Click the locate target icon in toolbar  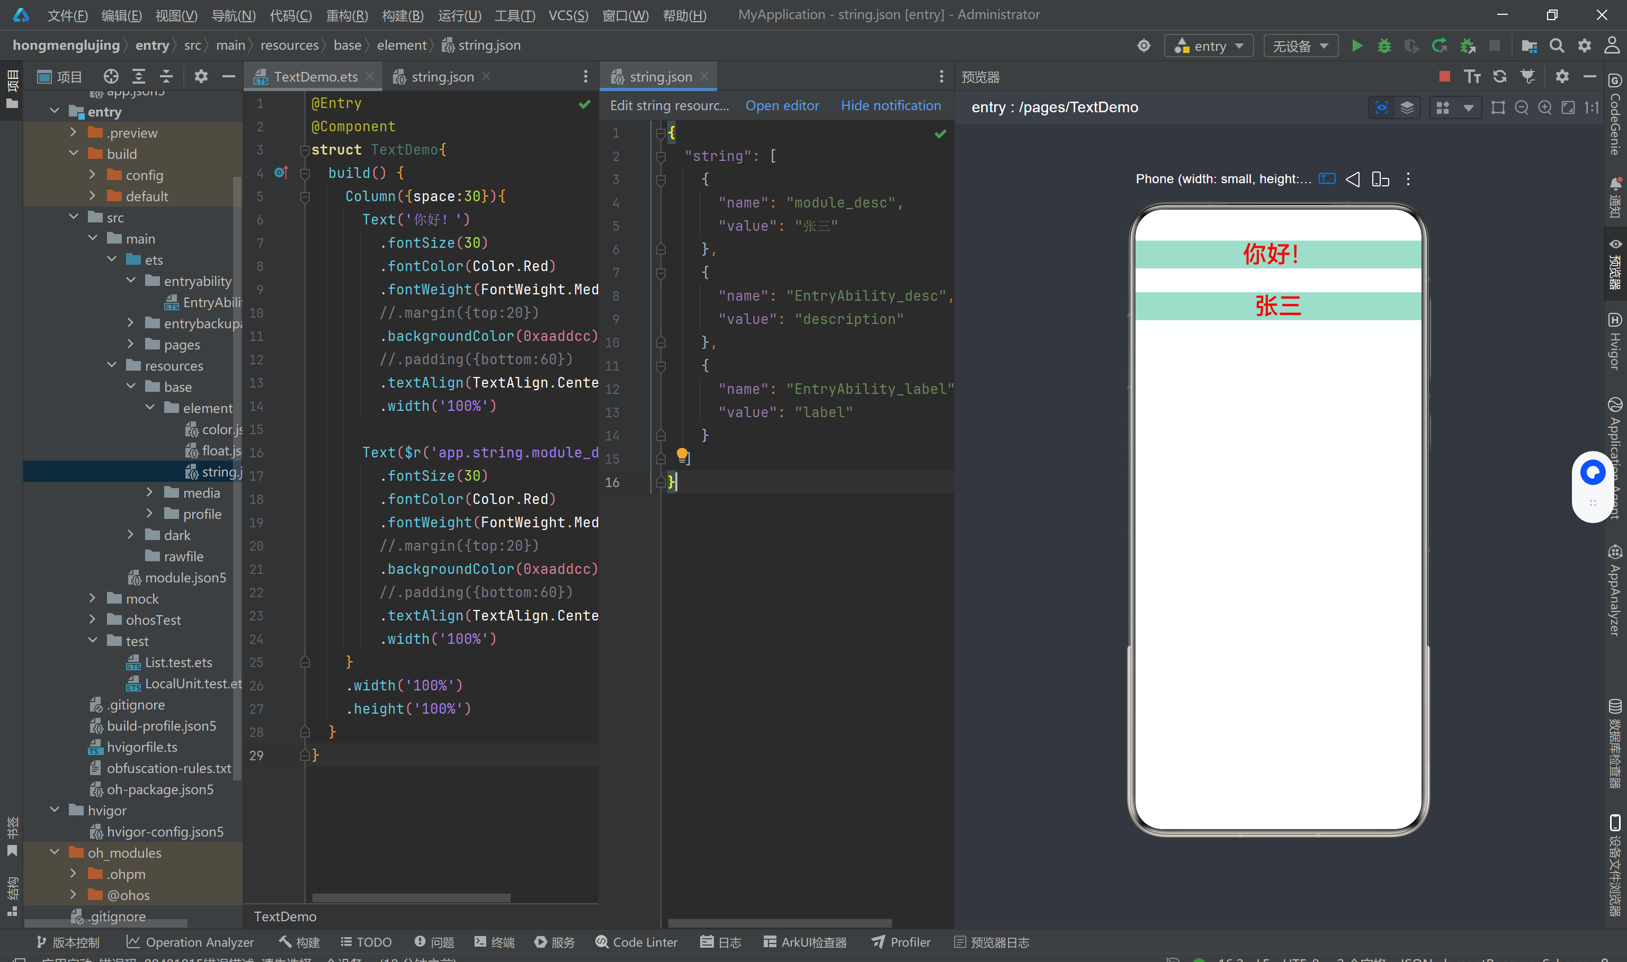pyautogui.click(x=1144, y=46)
